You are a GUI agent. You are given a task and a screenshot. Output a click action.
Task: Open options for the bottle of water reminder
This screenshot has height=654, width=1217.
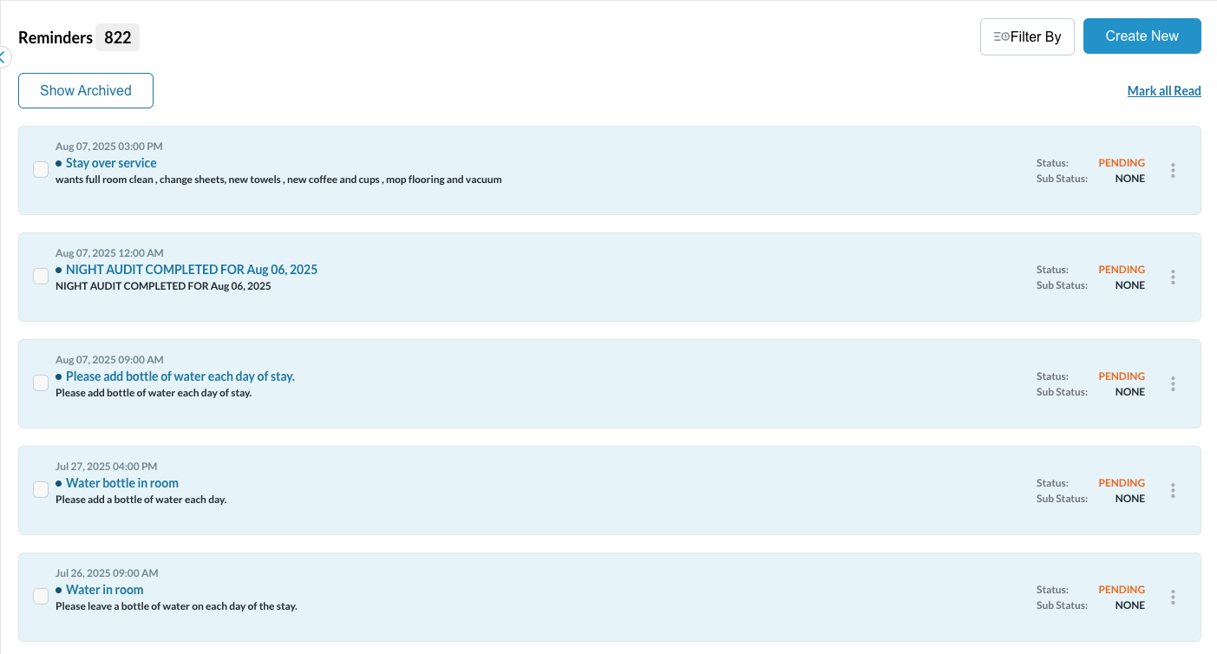[1173, 383]
